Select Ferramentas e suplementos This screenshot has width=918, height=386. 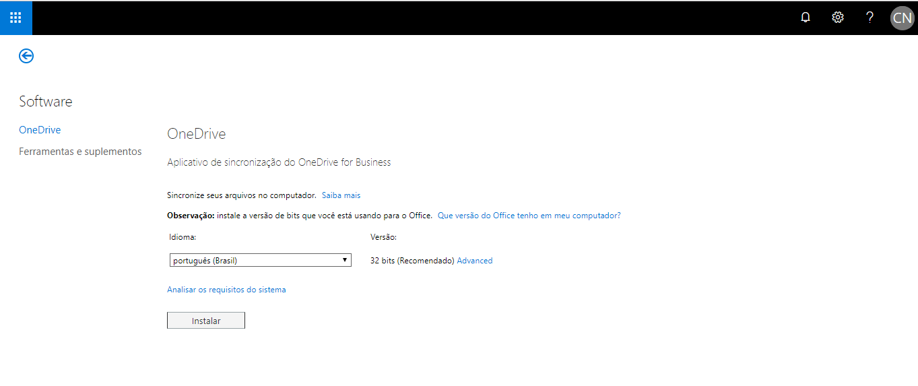coord(80,152)
